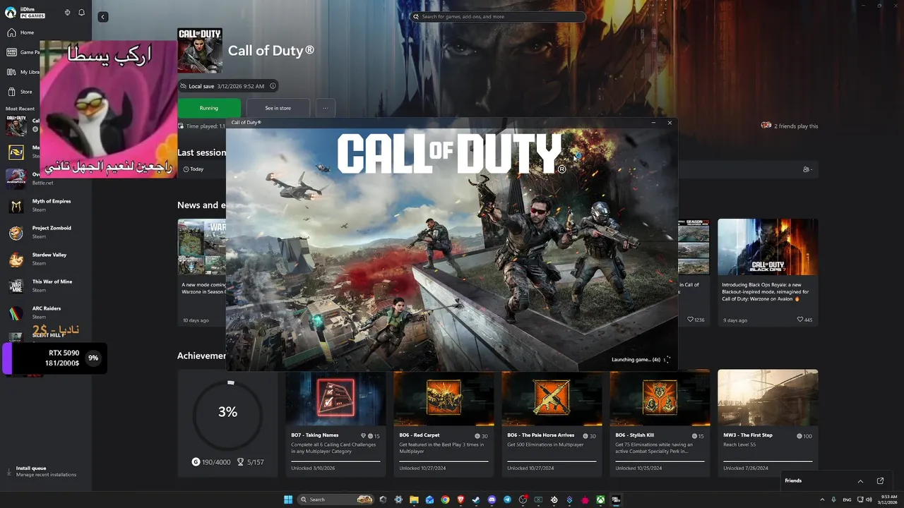Like the news post with 1236 likes
The width and height of the screenshot is (904, 508).
(x=696, y=320)
